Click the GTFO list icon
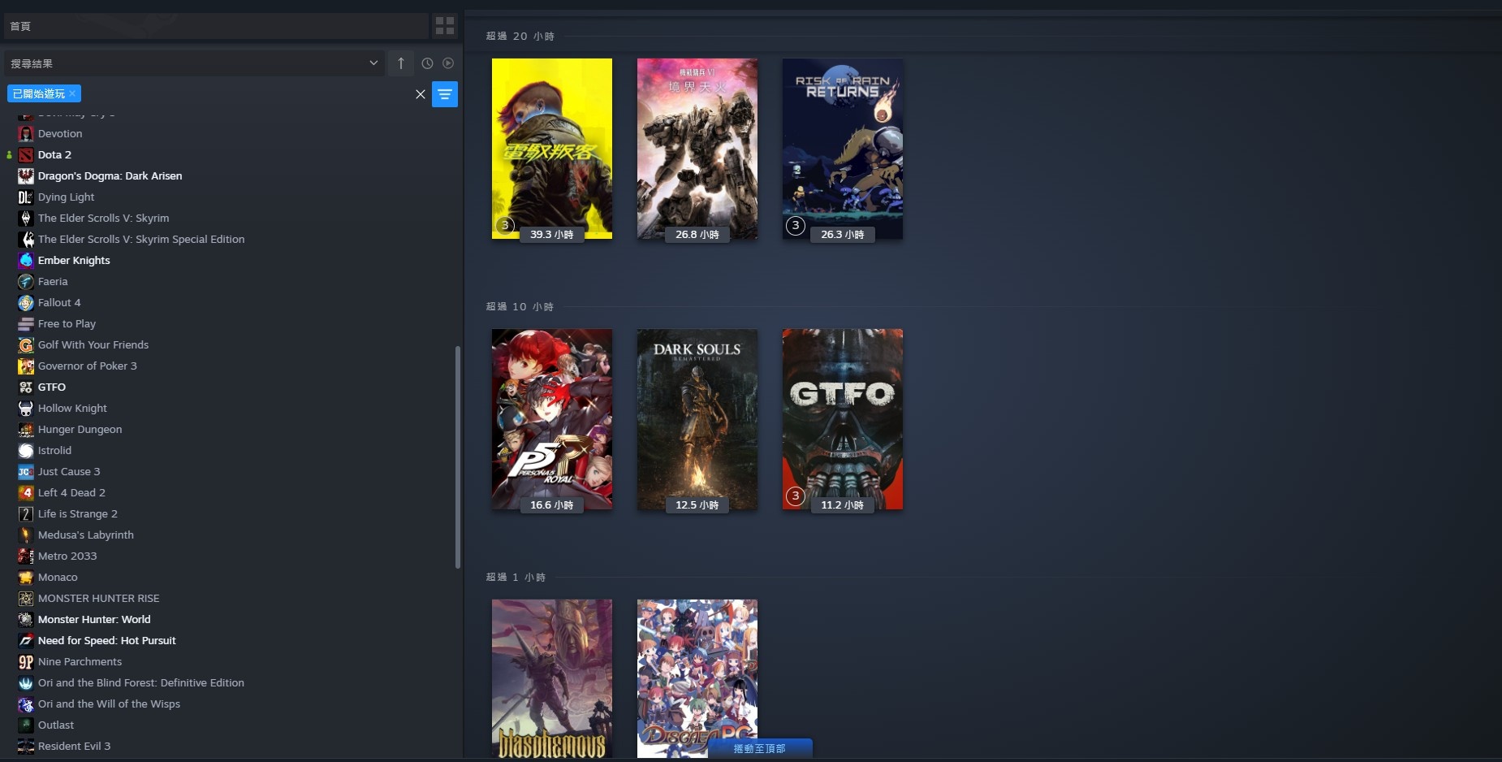Screen dimensions: 1502x762 [26, 387]
